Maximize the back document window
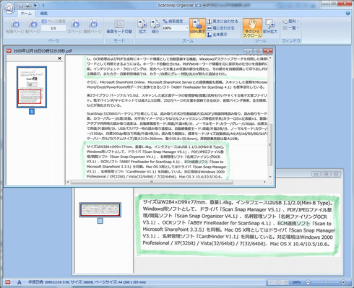Viewport: 354px width, 288px height. tap(326, 174)
